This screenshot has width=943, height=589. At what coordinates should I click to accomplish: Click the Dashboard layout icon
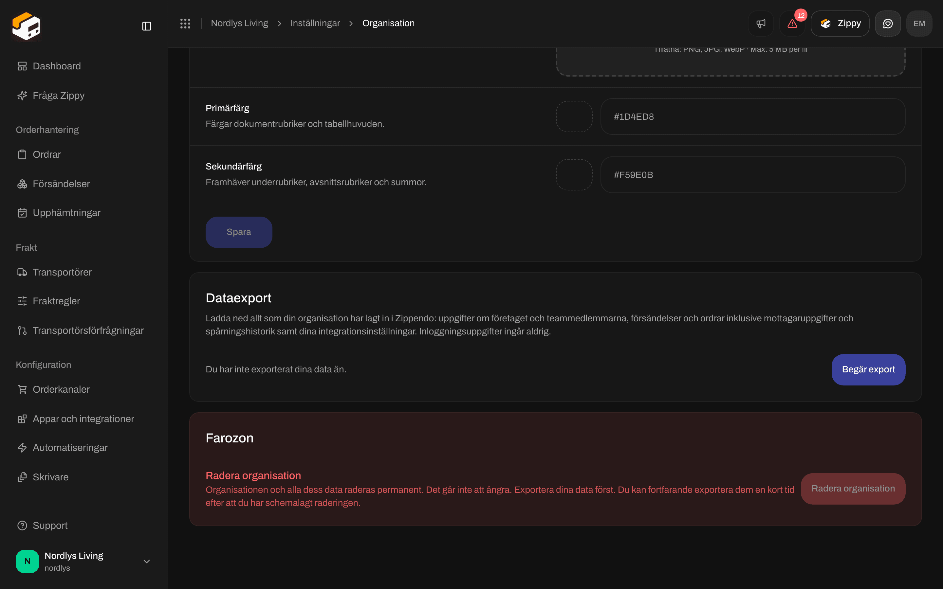(x=22, y=66)
